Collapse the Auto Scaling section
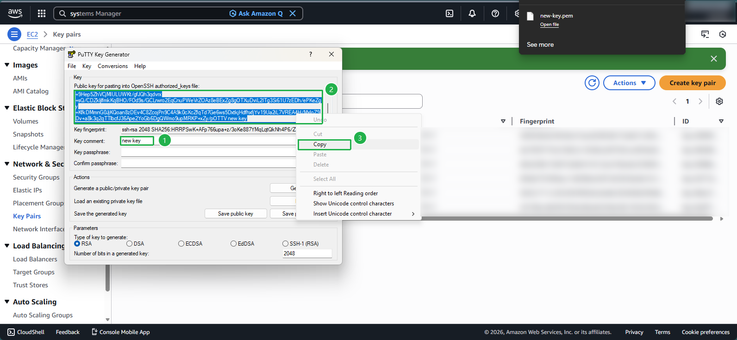Screen dimensions: 737x340 tap(7, 302)
